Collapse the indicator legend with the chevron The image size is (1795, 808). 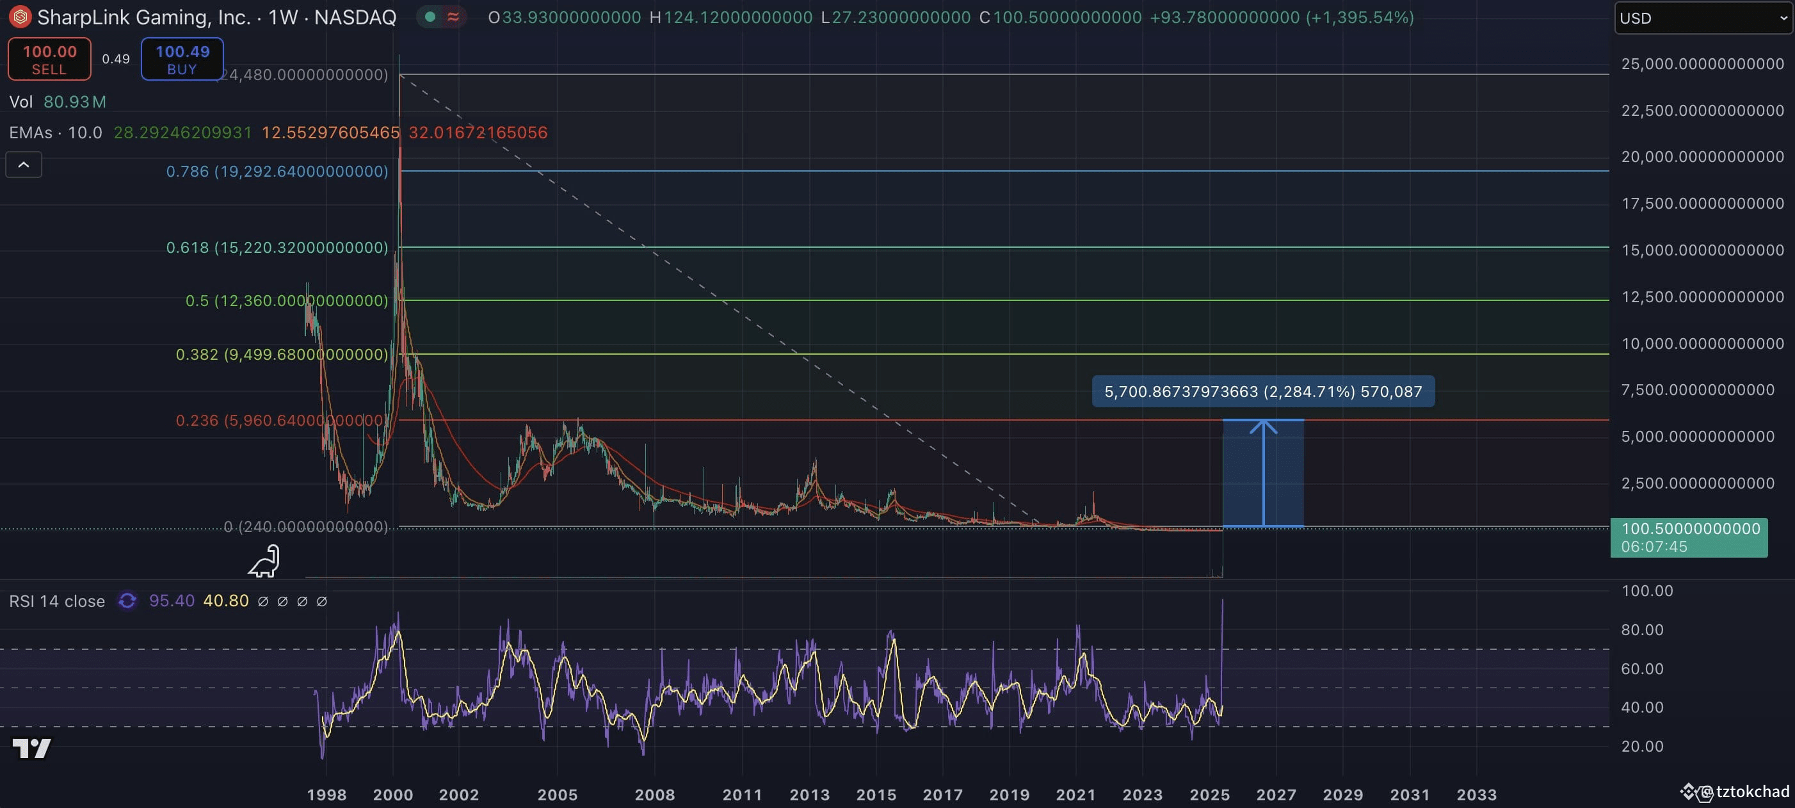pos(24,165)
